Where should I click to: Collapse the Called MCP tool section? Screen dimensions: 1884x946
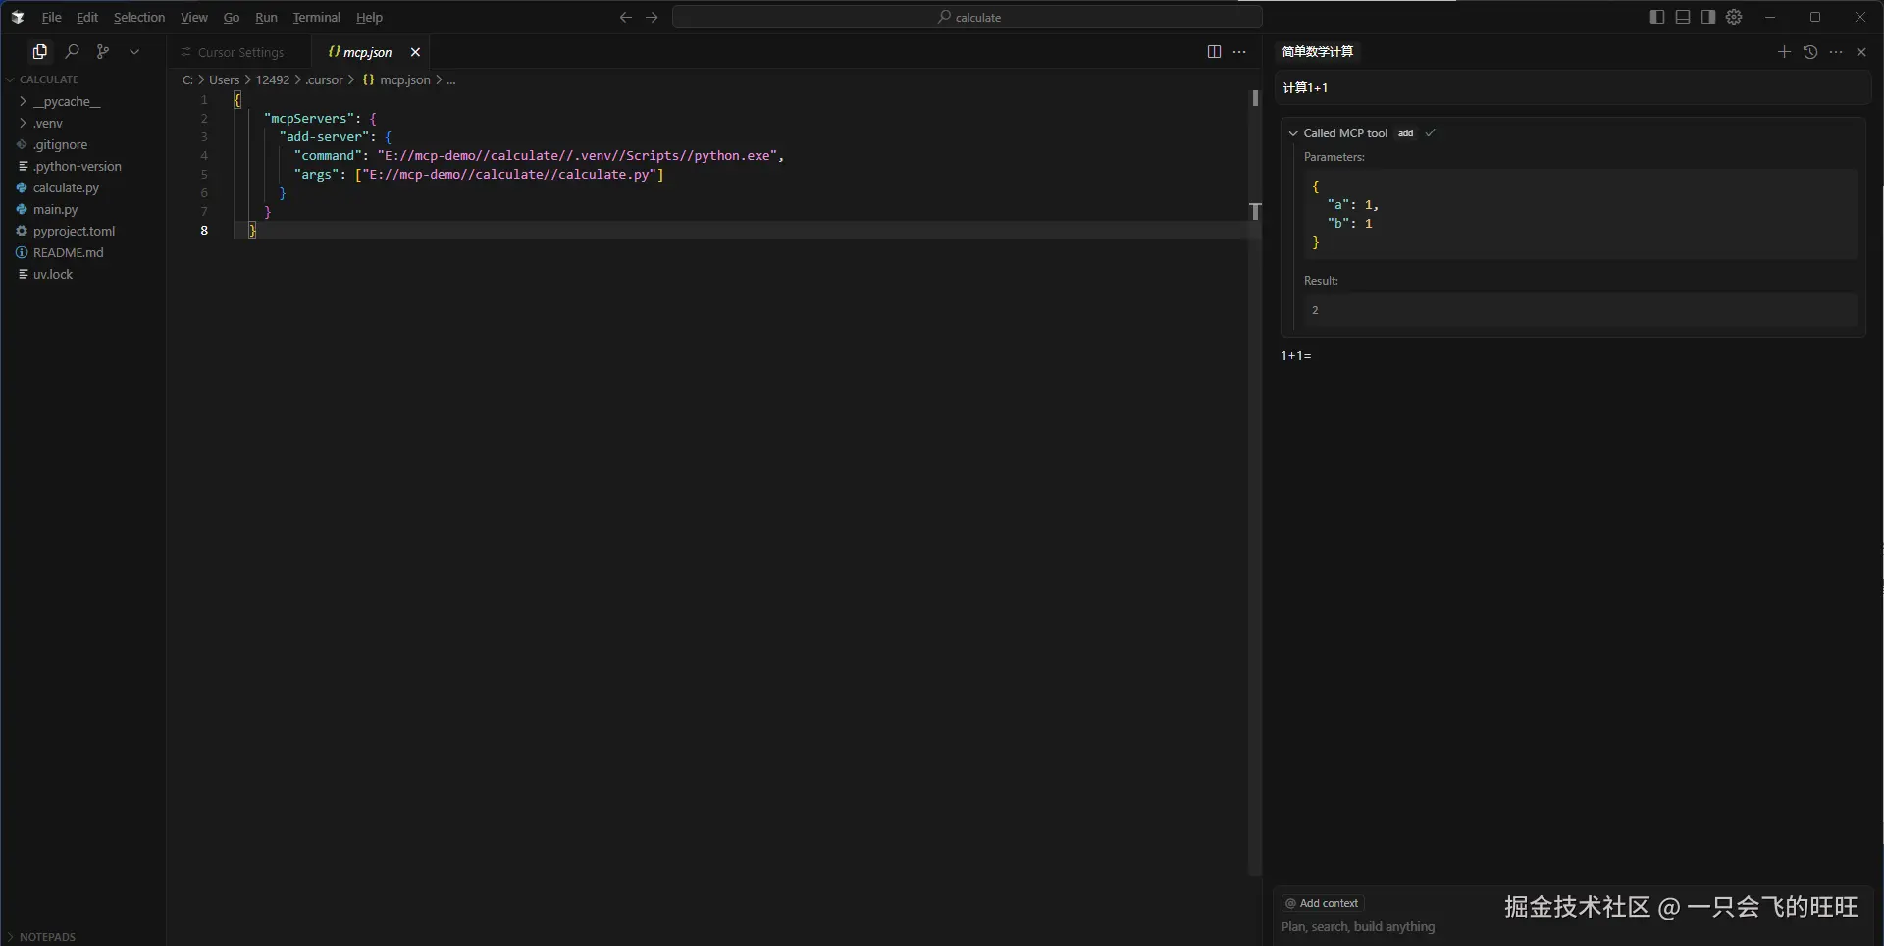[x=1293, y=133]
